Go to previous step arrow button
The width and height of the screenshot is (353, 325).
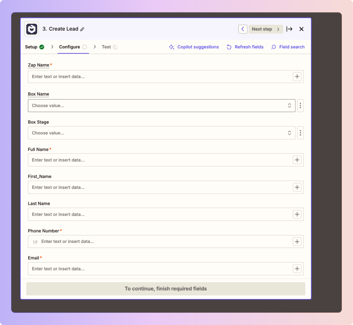(x=243, y=29)
